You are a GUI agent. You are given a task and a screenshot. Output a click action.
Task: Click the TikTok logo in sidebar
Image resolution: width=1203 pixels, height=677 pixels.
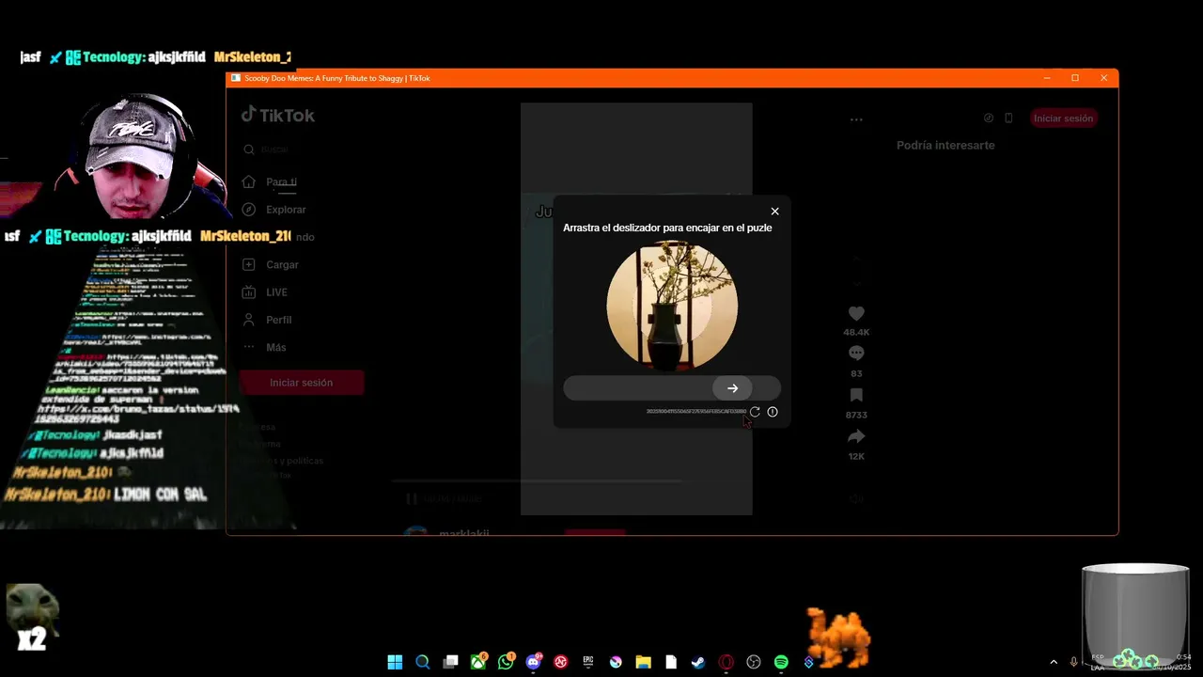[278, 115]
